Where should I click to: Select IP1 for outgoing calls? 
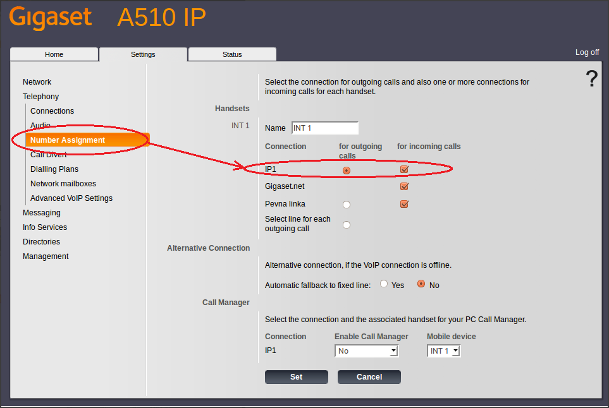click(x=346, y=170)
